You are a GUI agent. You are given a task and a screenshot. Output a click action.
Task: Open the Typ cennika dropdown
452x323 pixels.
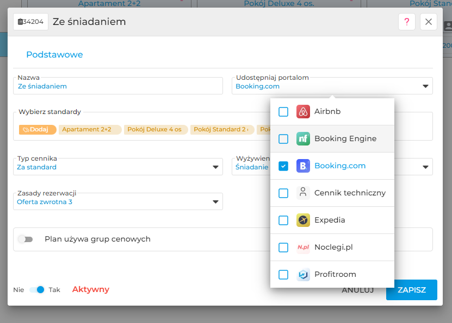pos(118,167)
